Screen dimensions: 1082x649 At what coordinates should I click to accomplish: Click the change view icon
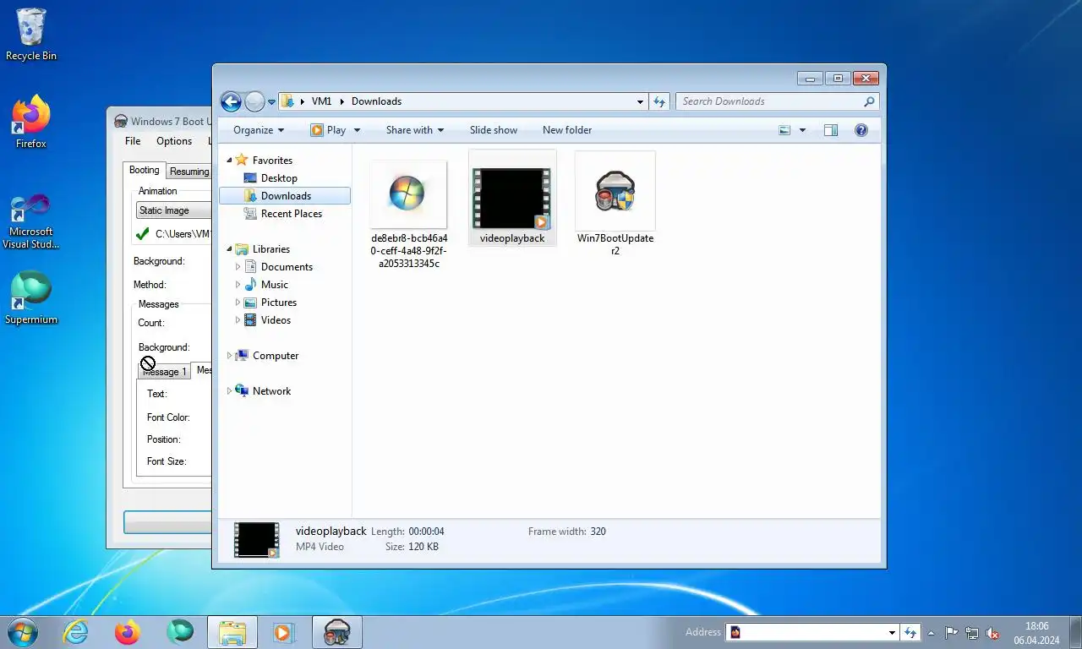coord(784,130)
